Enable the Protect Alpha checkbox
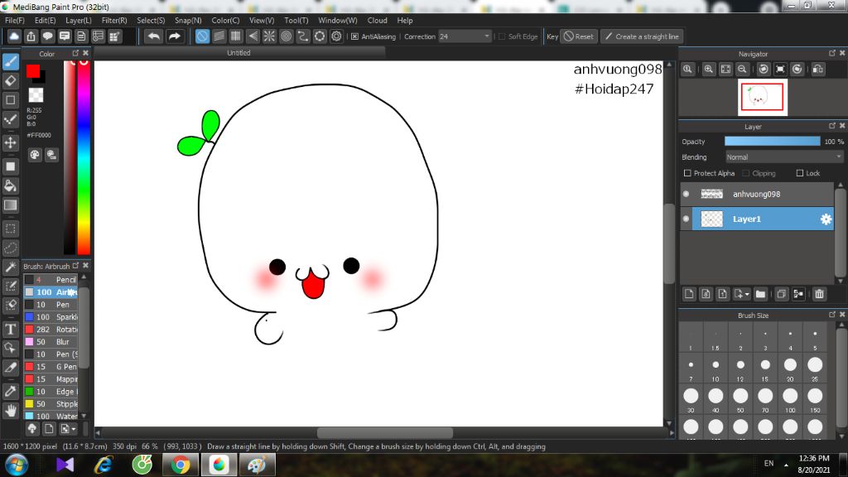This screenshot has width=848, height=477. [x=687, y=173]
